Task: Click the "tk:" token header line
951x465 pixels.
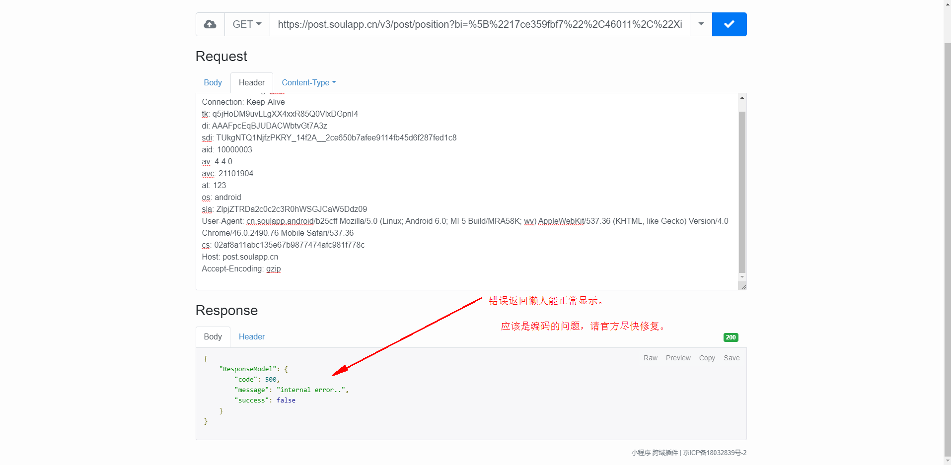Action: (x=280, y=114)
